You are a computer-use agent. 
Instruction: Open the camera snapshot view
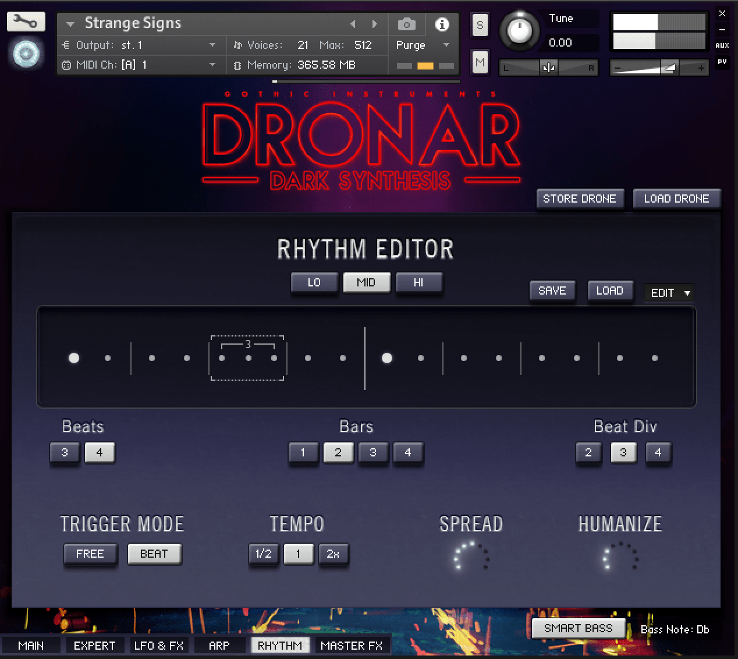pos(406,24)
